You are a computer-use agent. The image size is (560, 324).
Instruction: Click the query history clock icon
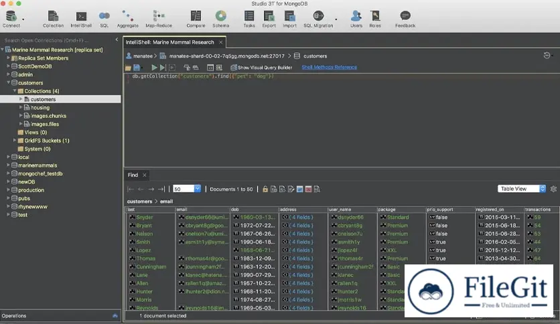pos(547,56)
